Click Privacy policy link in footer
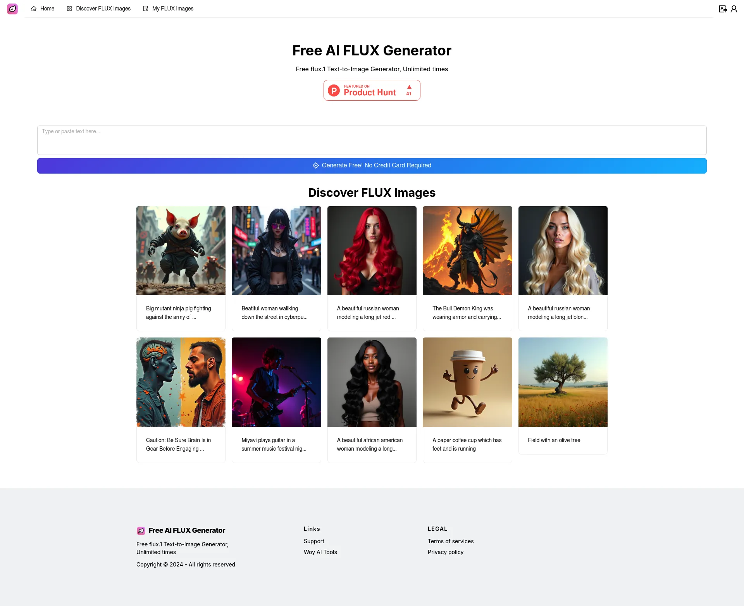This screenshot has width=744, height=606. [446, 552]
